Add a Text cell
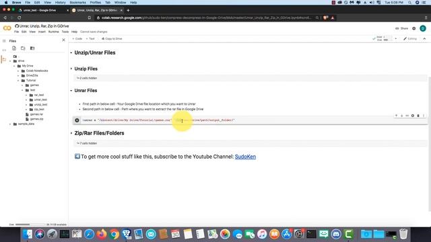The width and height of the screenshot is (431, 242). tap(90, 39)
